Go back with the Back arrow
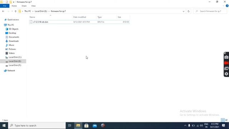This screenshot has height=129, width=229. click(x=3, y=11)
